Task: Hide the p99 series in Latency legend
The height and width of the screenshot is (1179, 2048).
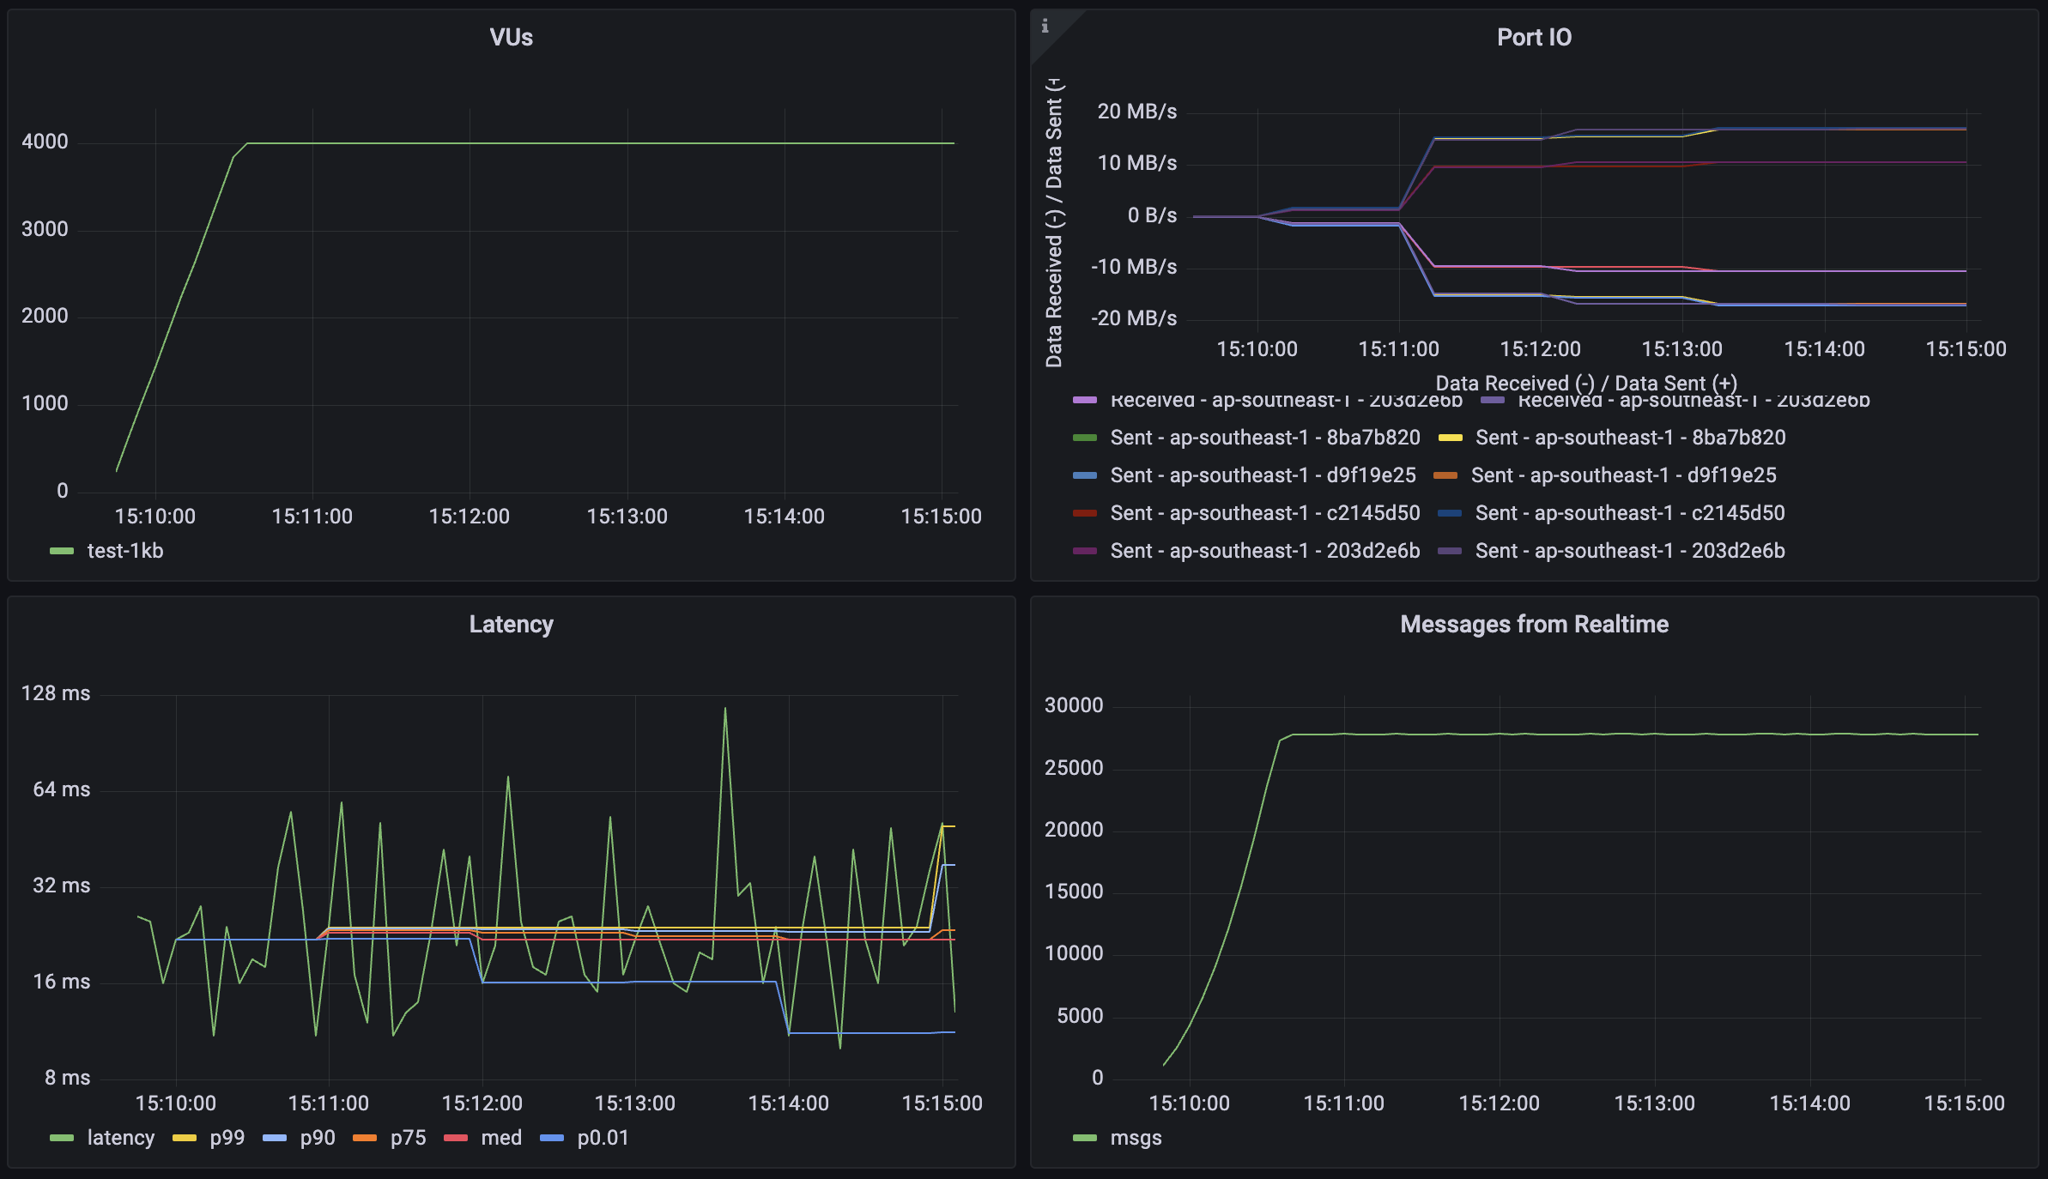Action: coord(226,1138)
